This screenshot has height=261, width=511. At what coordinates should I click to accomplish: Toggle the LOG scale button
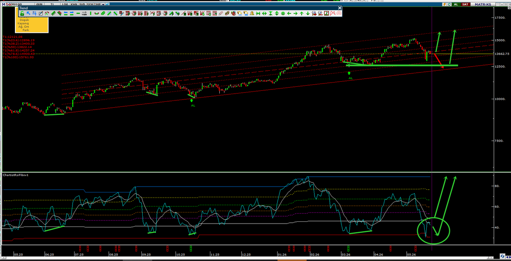(x=65, y=4)
